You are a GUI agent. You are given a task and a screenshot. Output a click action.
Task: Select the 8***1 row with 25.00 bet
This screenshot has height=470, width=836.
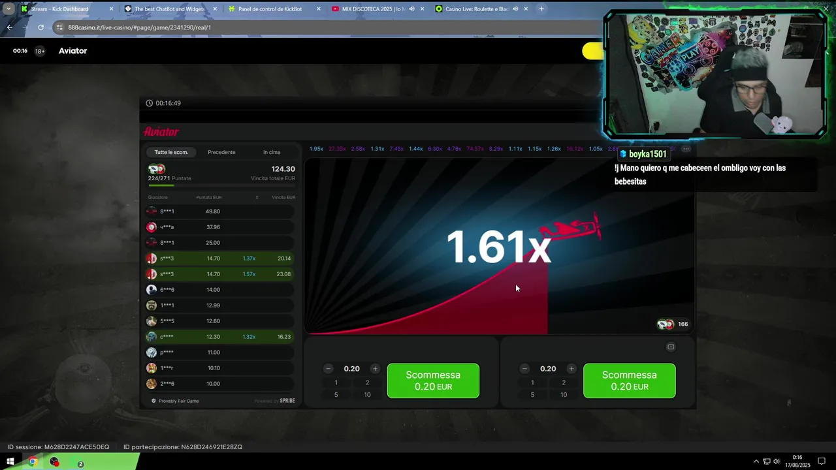pyautogui.click(x=220, y=243)
